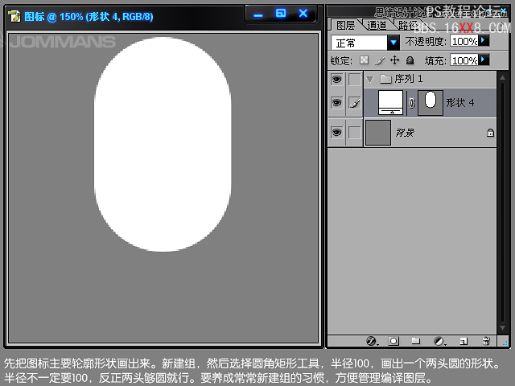Click the lock transparent pixels icon
Image resolution: width=515 pixels, height=386 pixels.
point(364,60)
